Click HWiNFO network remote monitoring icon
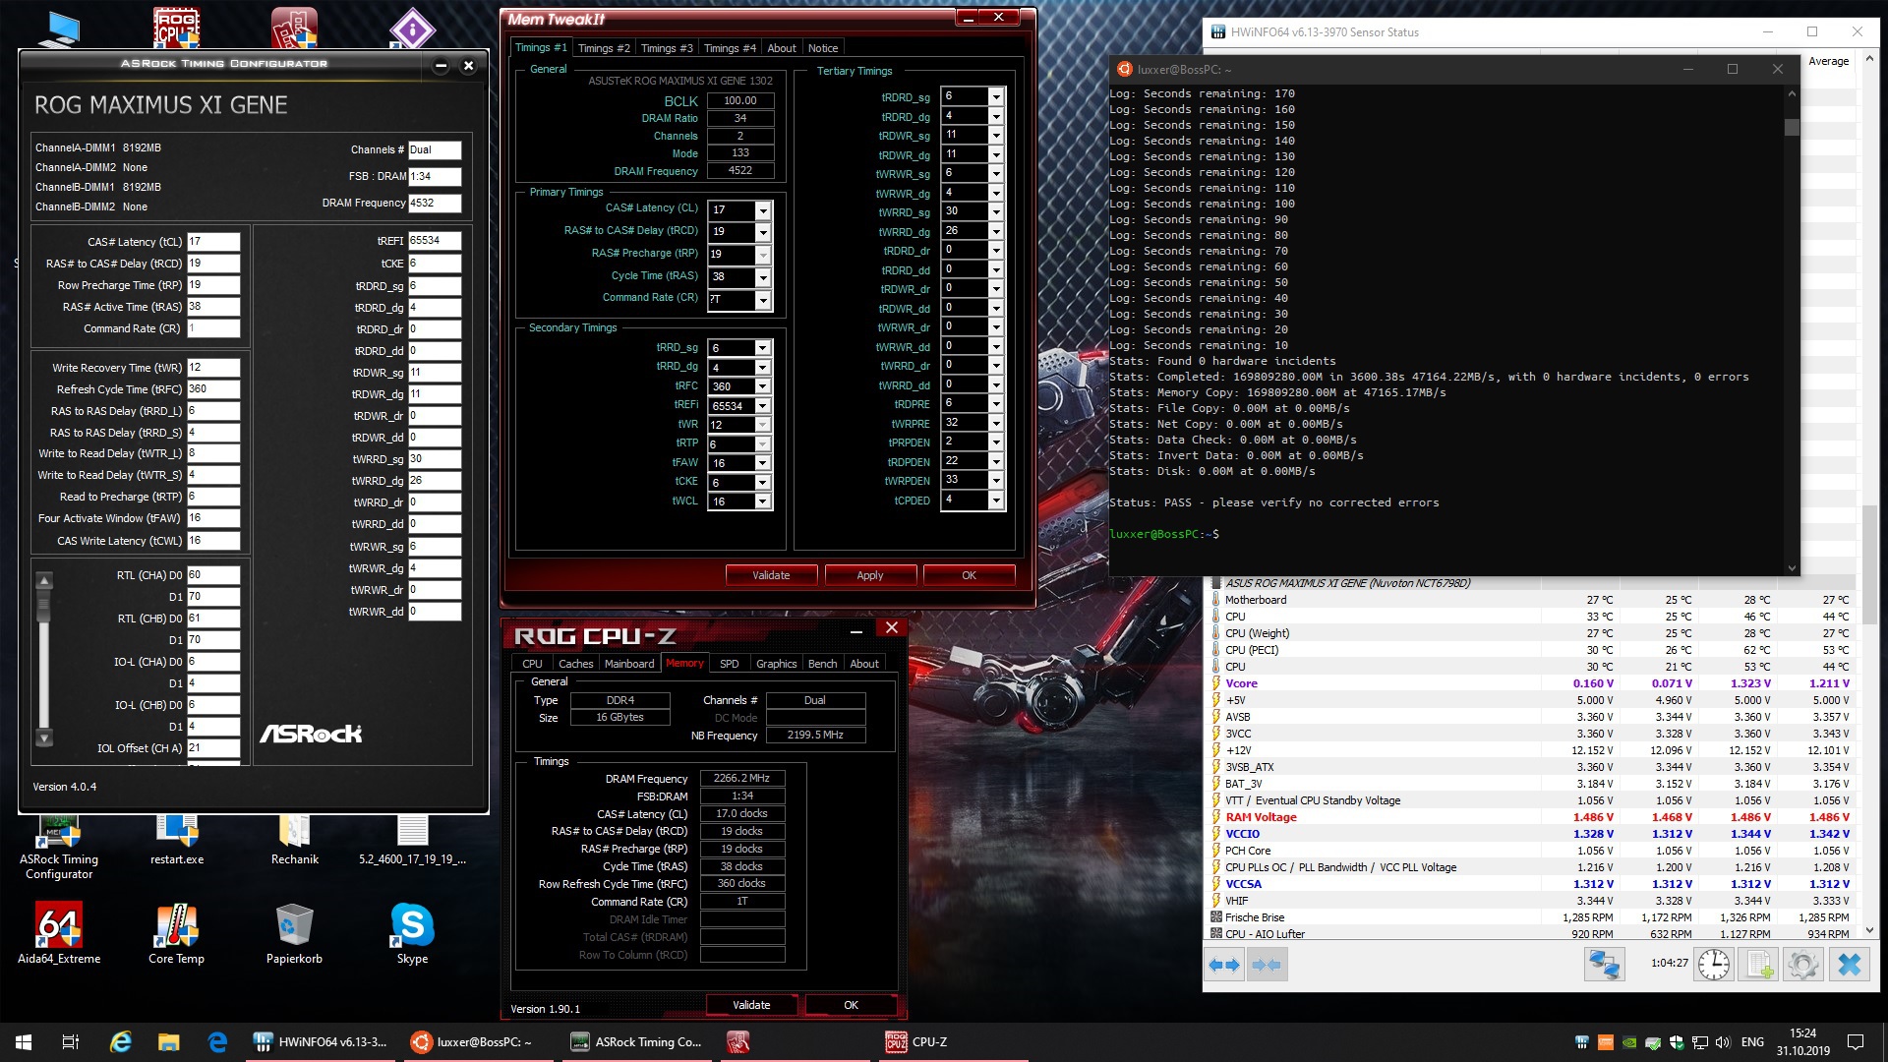 (1604, 965)
